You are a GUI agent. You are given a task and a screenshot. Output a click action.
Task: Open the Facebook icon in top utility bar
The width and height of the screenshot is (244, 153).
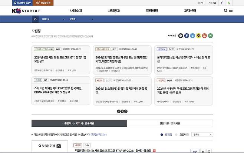pos(222,3)
